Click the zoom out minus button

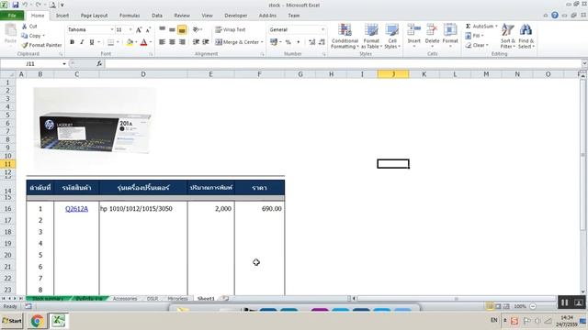point(533,306)
